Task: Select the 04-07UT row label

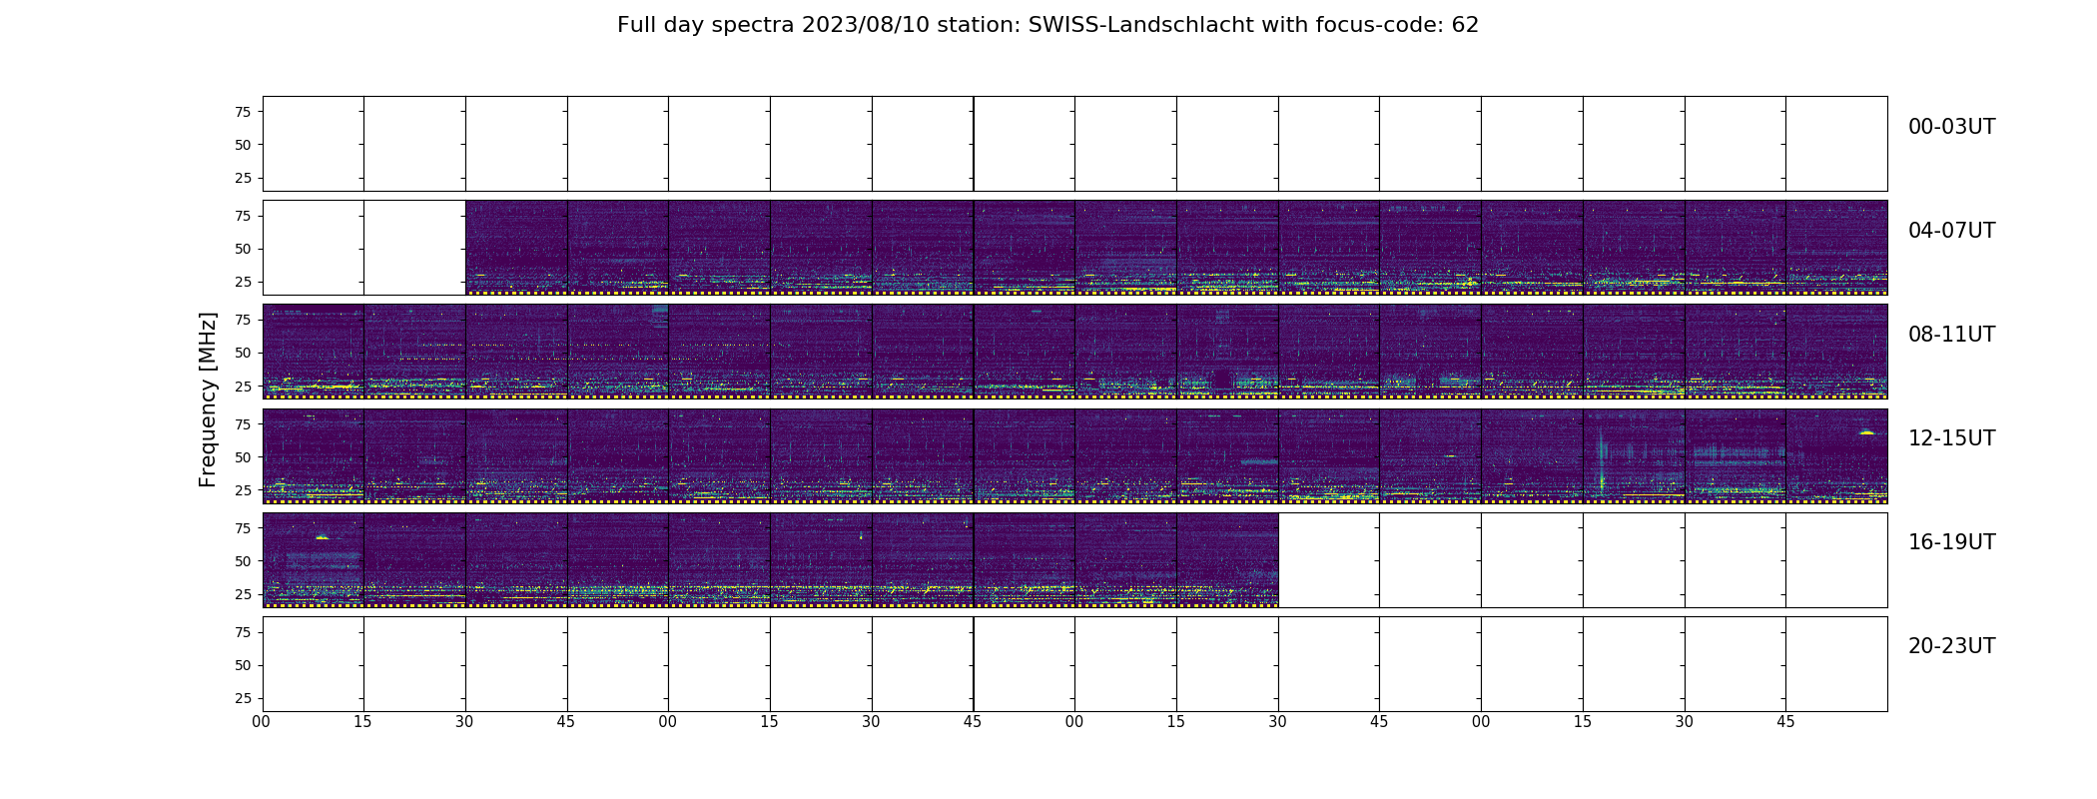Action: 1951,231
